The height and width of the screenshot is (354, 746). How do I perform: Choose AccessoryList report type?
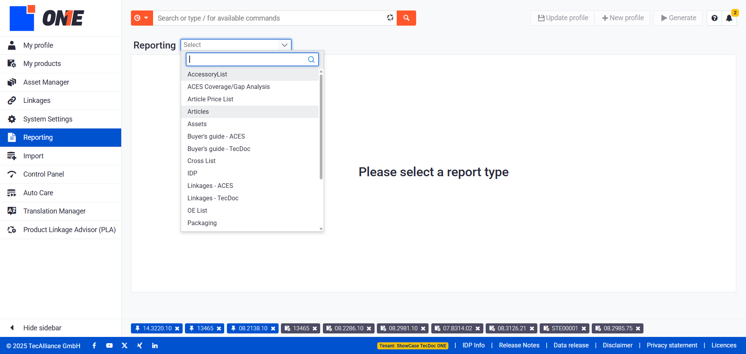pyautogui.click(x=250, y=74)
